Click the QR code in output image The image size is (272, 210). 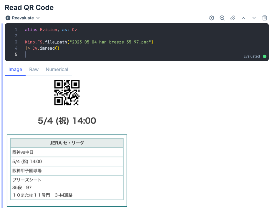[67, 93]
